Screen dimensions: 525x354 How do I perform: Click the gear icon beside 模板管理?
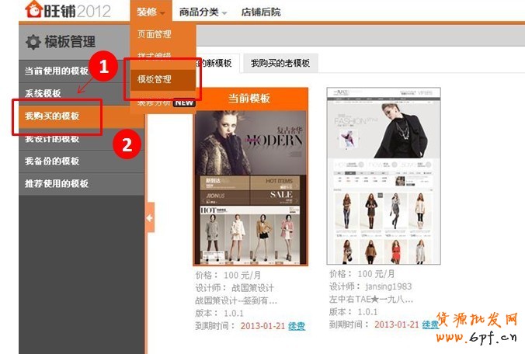click(x=33, y=42)
